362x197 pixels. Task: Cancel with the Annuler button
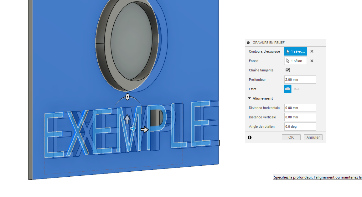313,137
